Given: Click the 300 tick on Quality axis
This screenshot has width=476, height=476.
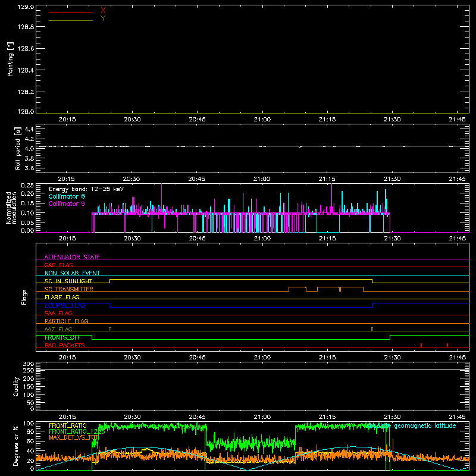Looking at the screenshot, I should coord(29,364).
